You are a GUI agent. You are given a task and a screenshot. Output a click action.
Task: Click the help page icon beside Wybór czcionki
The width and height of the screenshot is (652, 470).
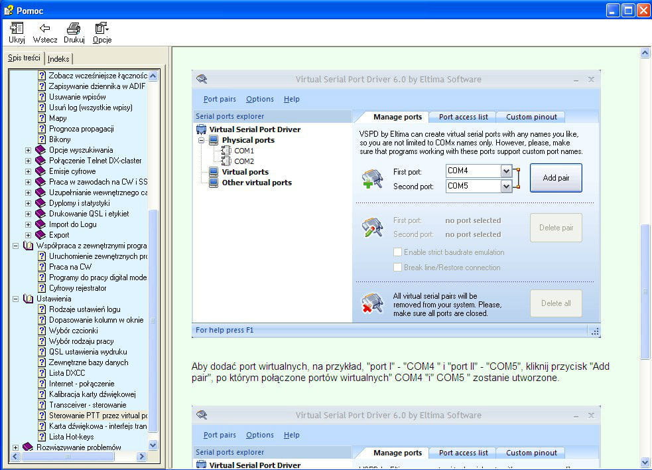[42, 331]
